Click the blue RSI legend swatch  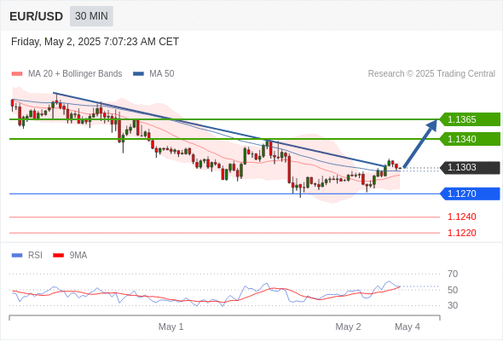pyautogui.click(x=17, y=256)
